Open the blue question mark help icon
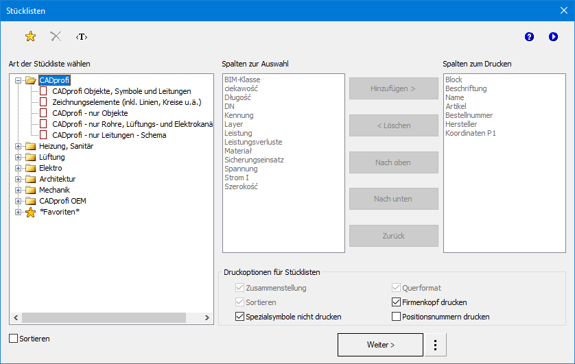The height and width of the screenshot is (364, 575). pyautogui.click(x=529, y=37)
